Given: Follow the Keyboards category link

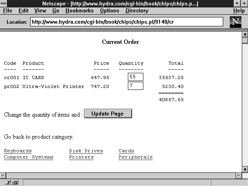Looking at the screenshot, I should 18,151.
